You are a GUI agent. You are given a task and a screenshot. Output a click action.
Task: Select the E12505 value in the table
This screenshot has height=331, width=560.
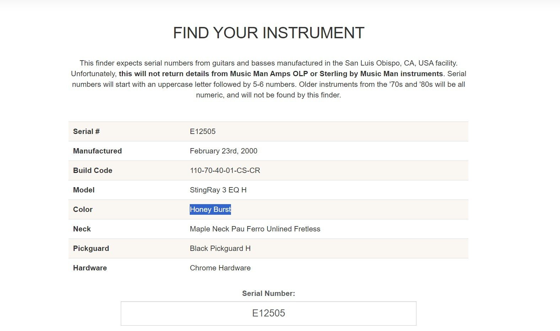click(x=203, y=131)
